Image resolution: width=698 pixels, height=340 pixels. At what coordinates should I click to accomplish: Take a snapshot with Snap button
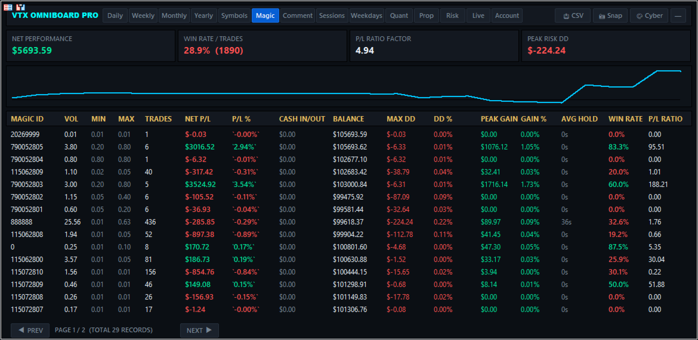click(610, 15)
